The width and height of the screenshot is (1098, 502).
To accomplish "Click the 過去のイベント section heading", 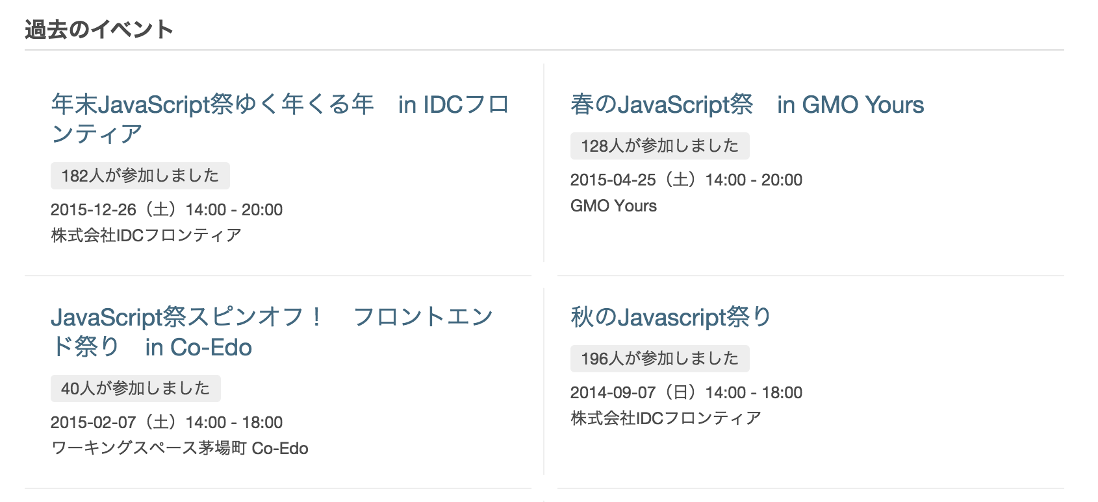I will tap(99, 29).
